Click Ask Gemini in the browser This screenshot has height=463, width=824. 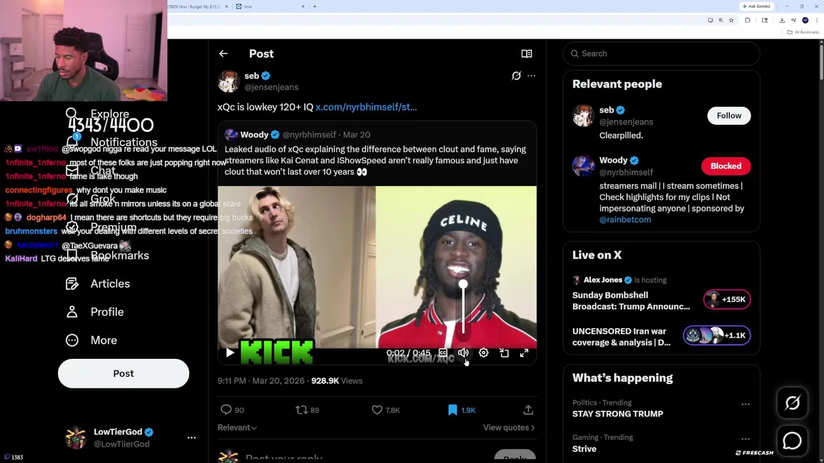(756, 6)
